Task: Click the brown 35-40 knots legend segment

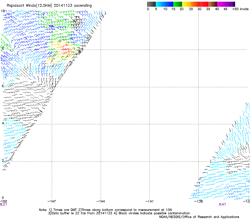Action: tap(213, 4)
